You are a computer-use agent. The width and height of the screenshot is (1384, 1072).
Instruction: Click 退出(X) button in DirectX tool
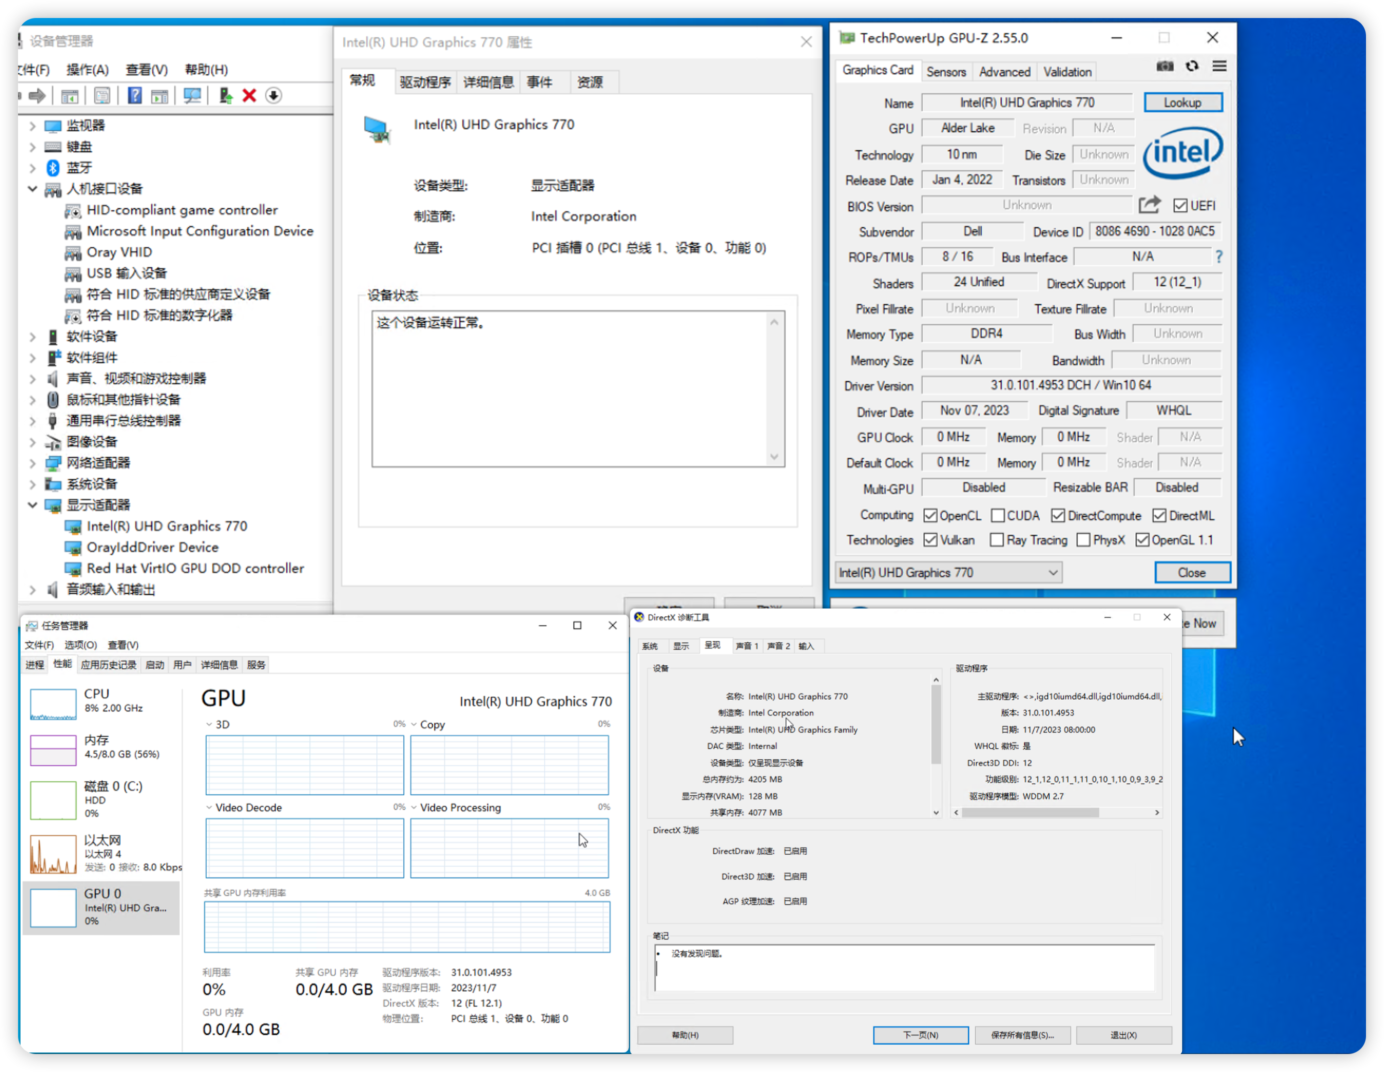pyautogui.click(x=1123, y=1034)
